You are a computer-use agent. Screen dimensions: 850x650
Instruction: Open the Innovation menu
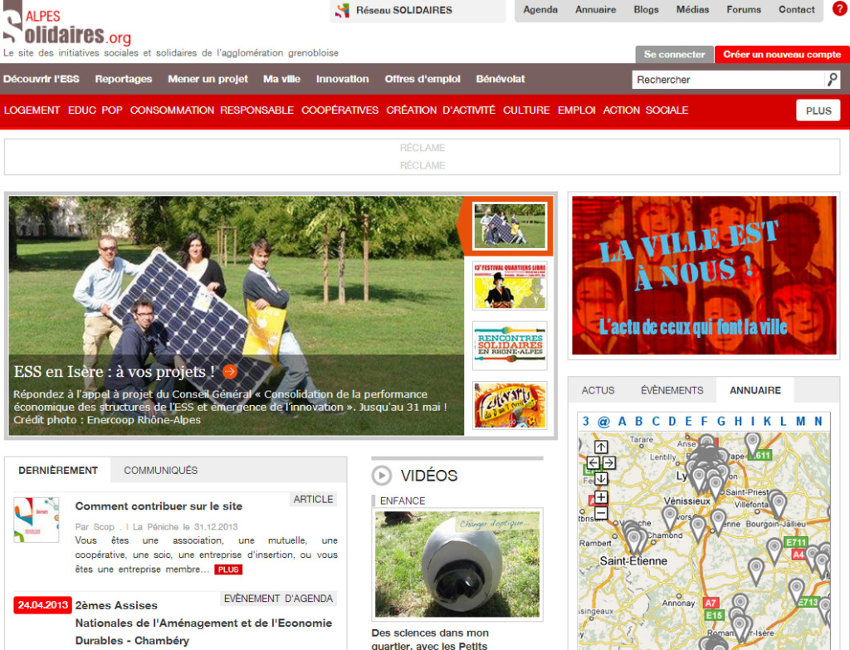pos(343,79)
